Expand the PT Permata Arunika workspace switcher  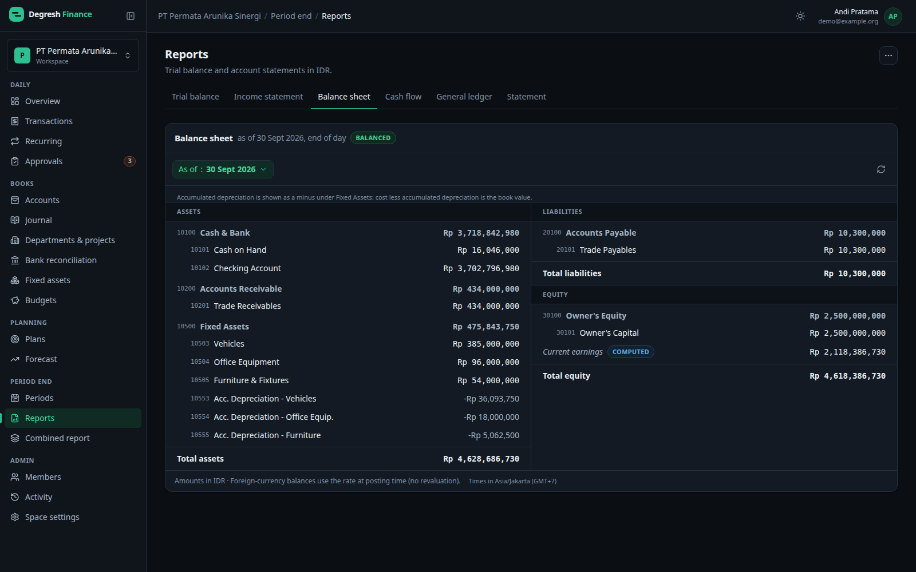pos(73,55)
